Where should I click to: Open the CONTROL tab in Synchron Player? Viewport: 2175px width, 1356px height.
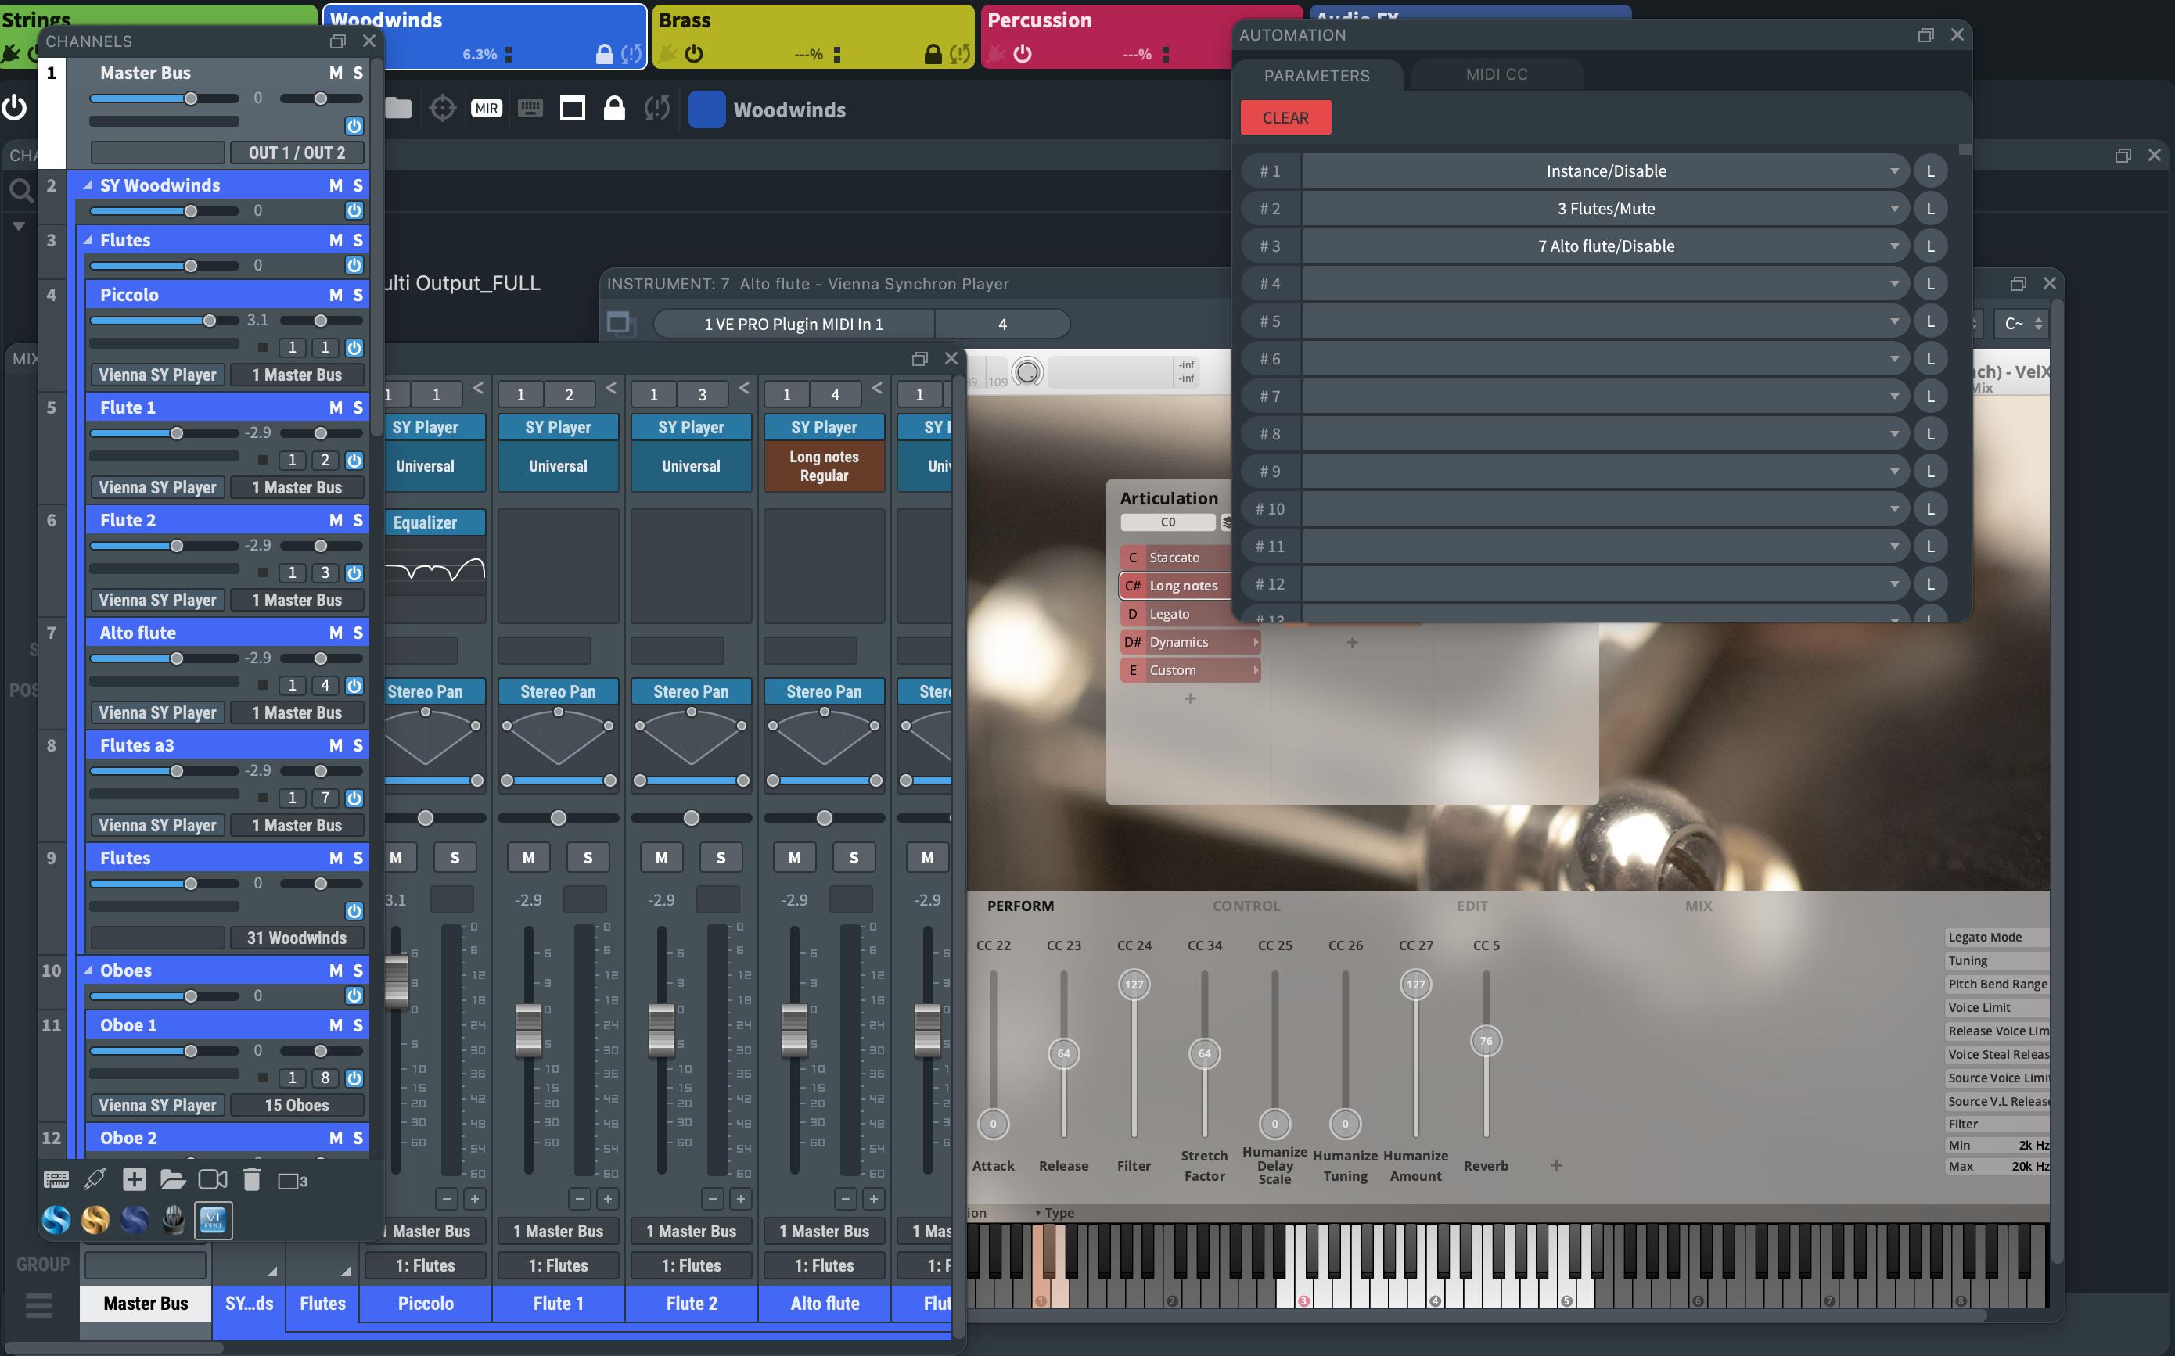pyautogui.click(x=1246, y=906)
